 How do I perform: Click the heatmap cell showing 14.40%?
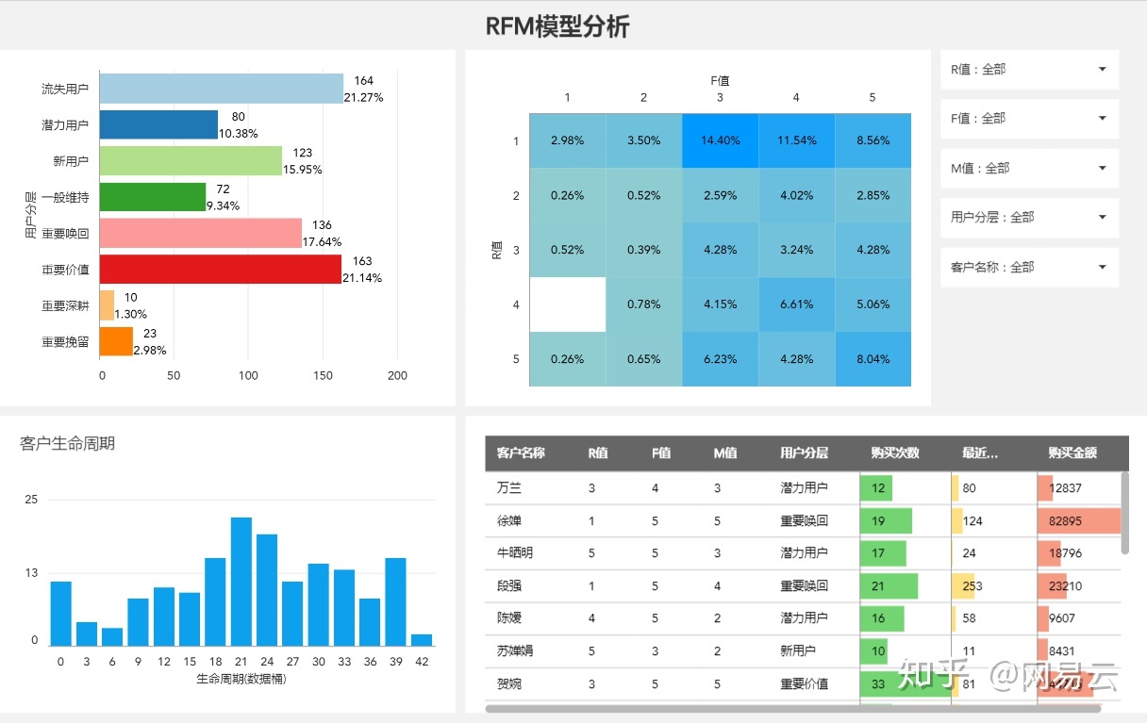point(720,140)
